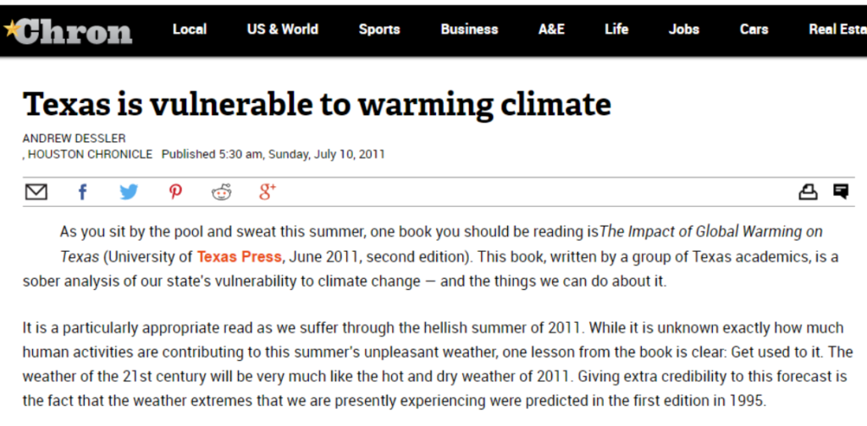Image resolution: width=867 pixels, height=426 pixels.
Task: Go to Chron homepage logo
Action: [68, 30]
